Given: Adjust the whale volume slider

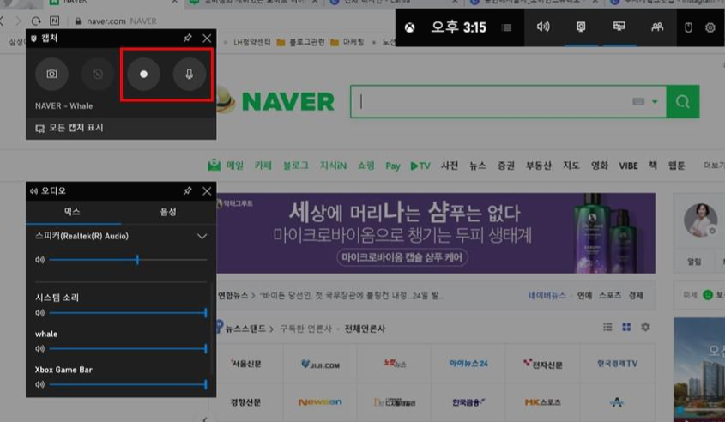Looking at the screenshot, I should point(128,348).
